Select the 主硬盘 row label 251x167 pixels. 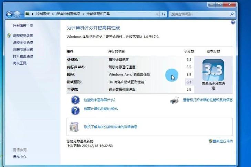73,89
